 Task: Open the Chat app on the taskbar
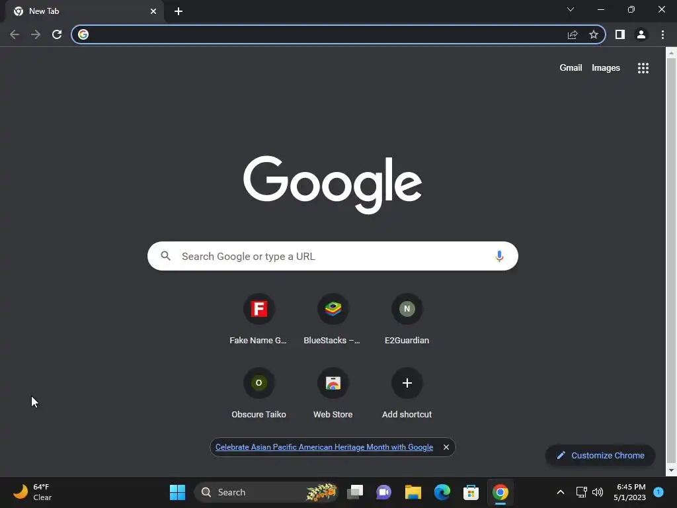384,492
